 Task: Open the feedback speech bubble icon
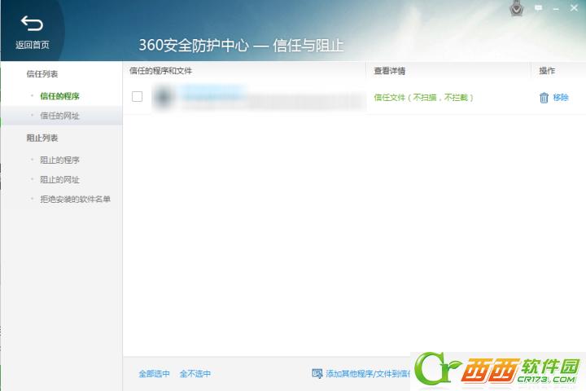[538, 8]
